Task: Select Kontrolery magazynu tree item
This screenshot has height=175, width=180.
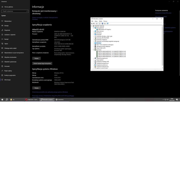Action: (102, 40)
